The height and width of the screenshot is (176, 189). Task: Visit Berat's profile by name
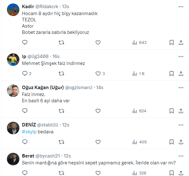[28, 156]
